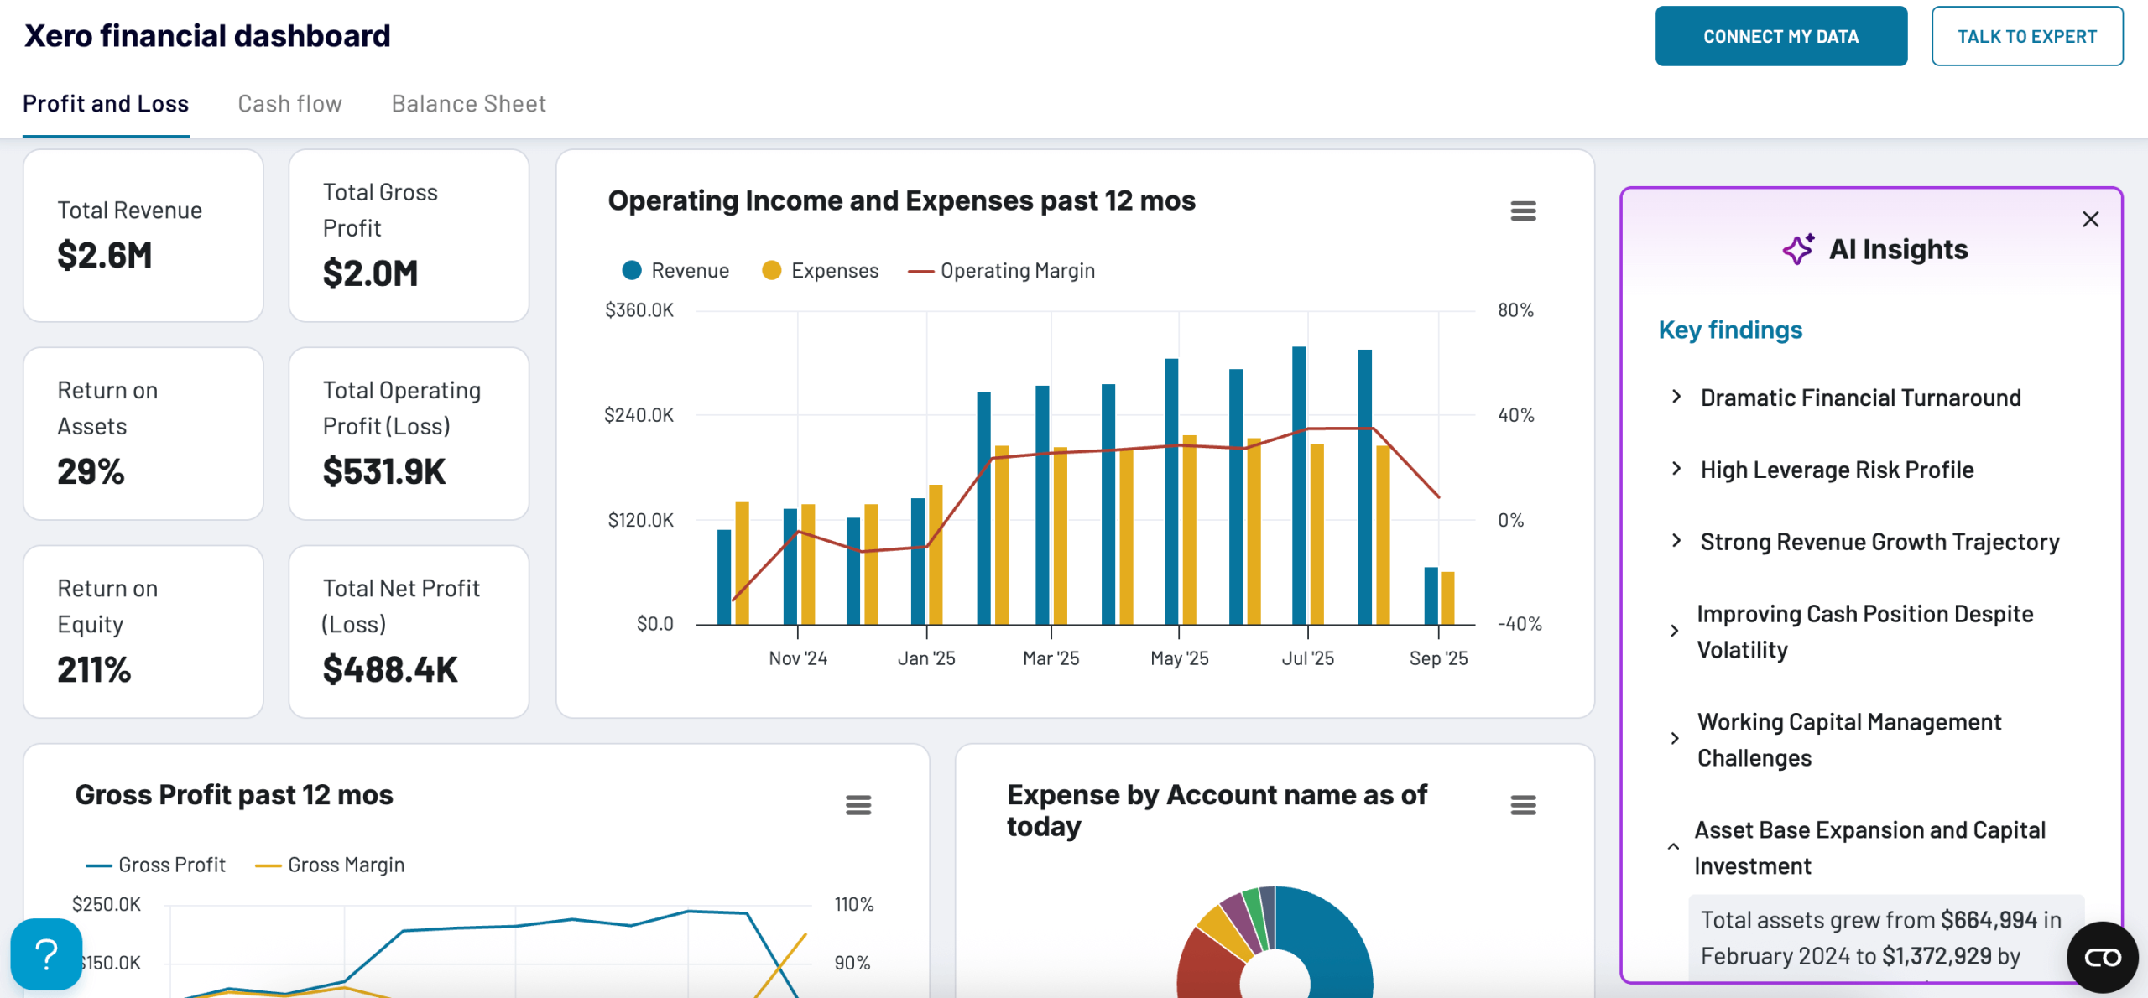2148x998 pixels.
Task: Click the Talk to Expert button
Action: pyautogui.click(x=2026, y=36)
